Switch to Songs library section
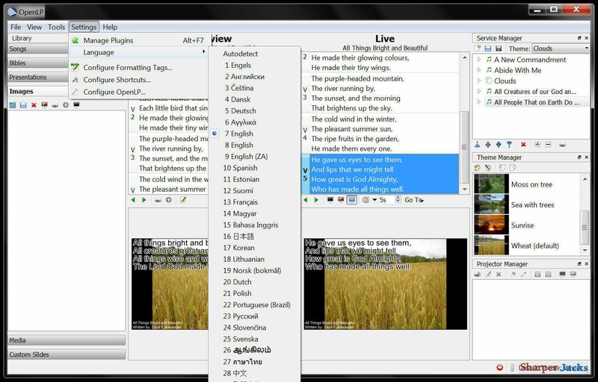This screenshot has height=382, width=598. (x=38, y=48)
